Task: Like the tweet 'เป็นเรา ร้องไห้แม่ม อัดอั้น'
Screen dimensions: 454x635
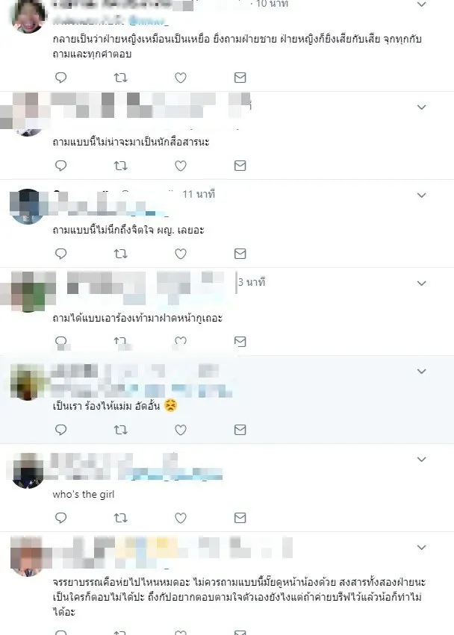Action: coord(181,430)
